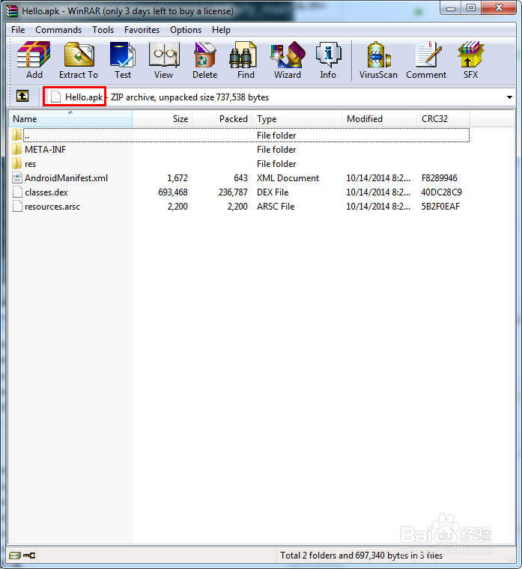Open the Favorites menu

click(142, 30)
